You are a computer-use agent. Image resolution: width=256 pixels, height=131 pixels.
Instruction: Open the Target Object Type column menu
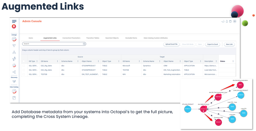pos(201,61)
